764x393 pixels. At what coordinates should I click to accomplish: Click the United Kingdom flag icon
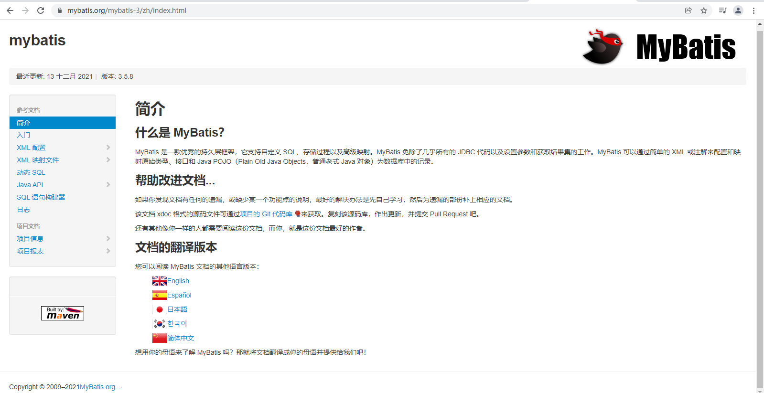click(x=160, y=281)
